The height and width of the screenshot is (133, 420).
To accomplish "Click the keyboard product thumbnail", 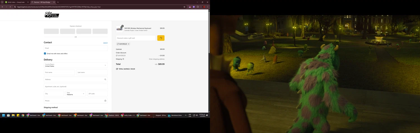I will click(x=119, y=29).
